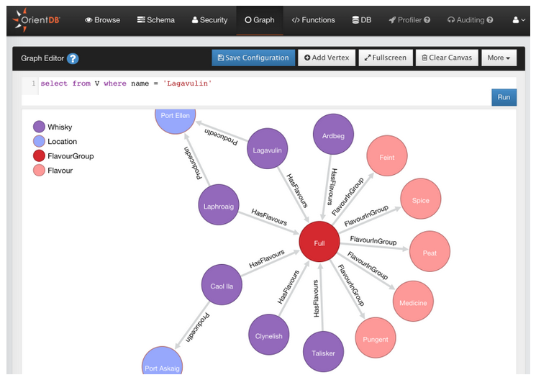Click the Whisky legend swatch
536x380 pixels.
coord(39,127)
